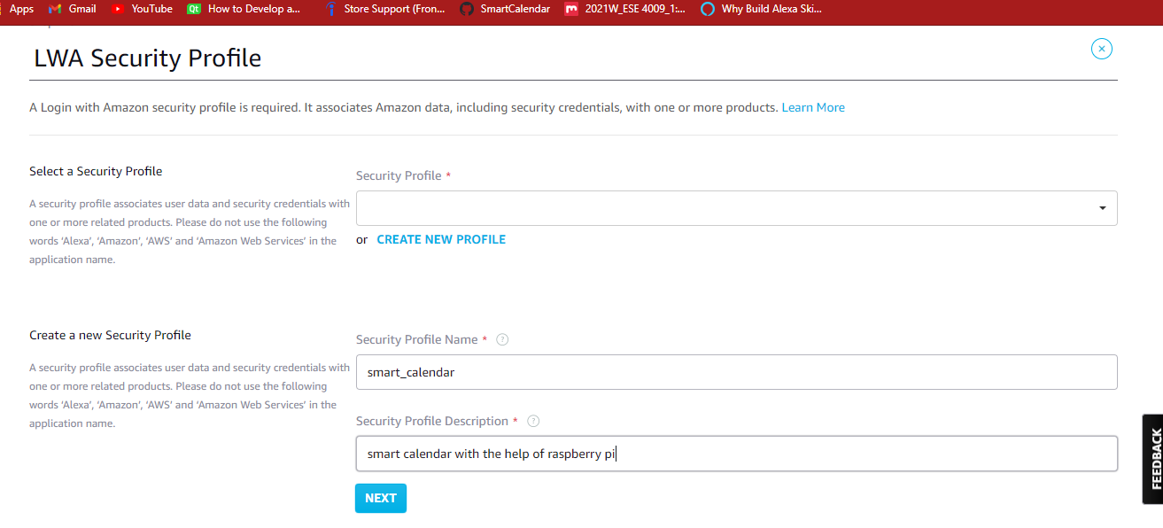This screenshot has width=1163, height=528.
Task: Open the Qt 'How to Develop' bookmark
Action: (244, 9)
